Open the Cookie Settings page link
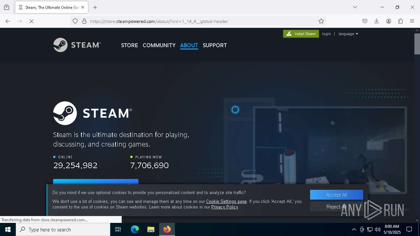This screenshot has width=420, height=236. (226, 201)
